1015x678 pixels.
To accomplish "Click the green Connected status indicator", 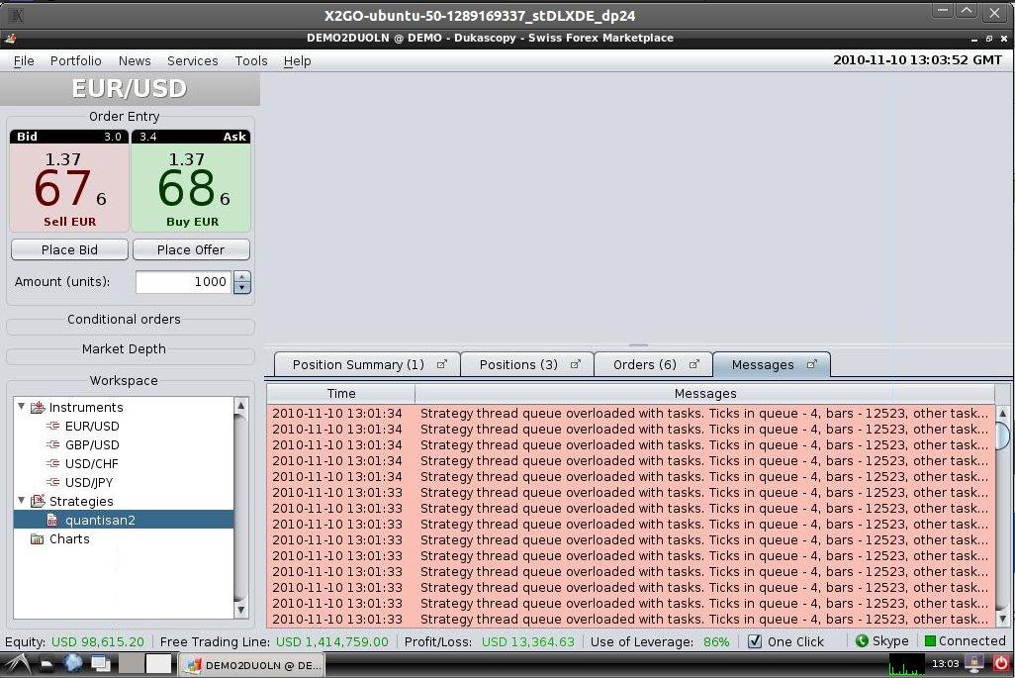I will [930, 641].
